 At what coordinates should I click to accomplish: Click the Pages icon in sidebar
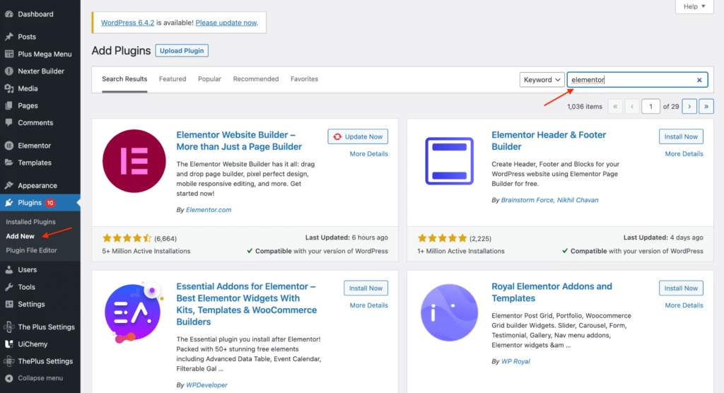(x=8, y=106)
